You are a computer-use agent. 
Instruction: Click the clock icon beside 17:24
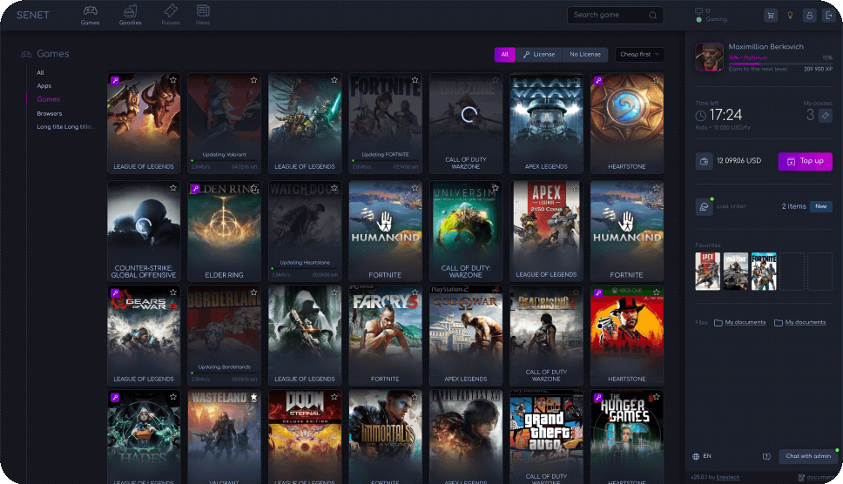(700, 116)
